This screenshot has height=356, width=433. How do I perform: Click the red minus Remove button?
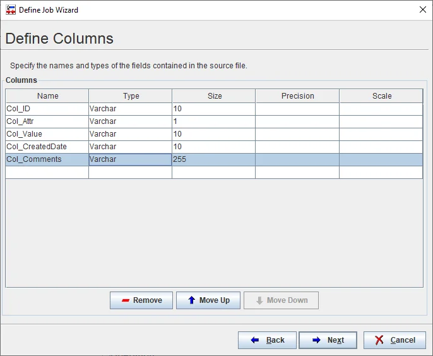[x=141, y=300]
